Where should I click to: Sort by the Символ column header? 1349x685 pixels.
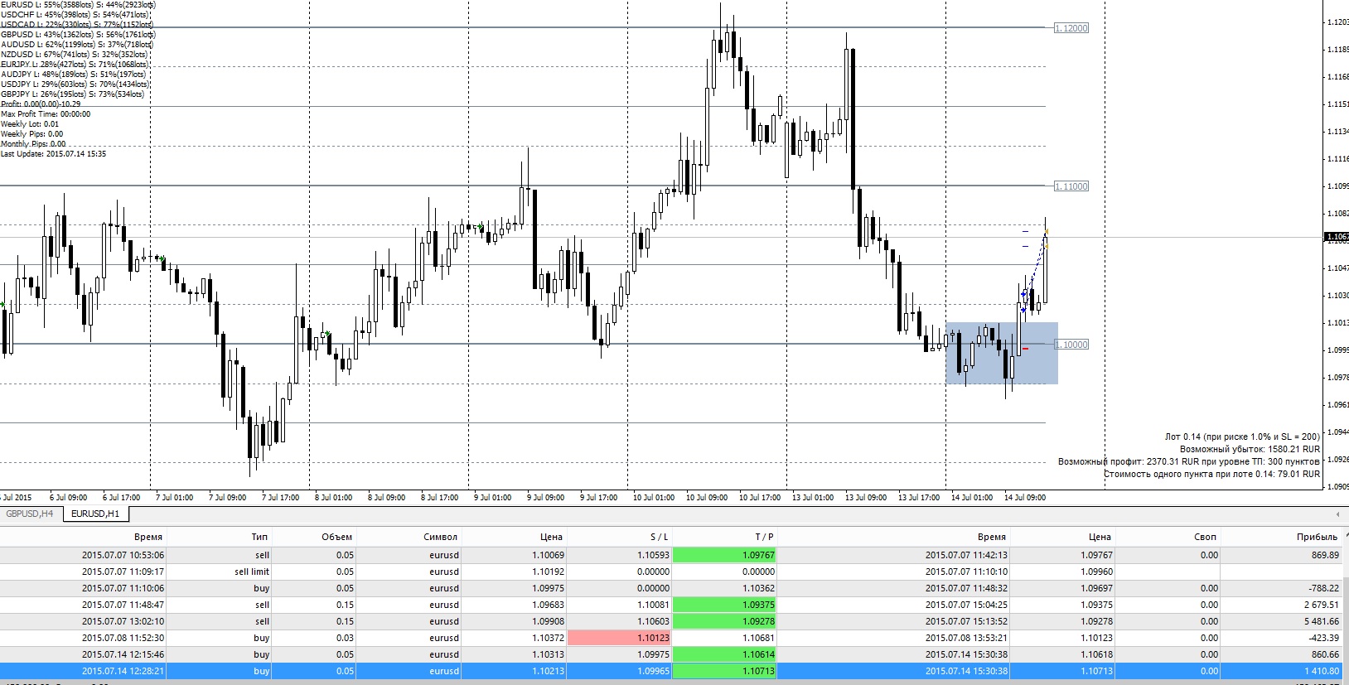point(441,537)
